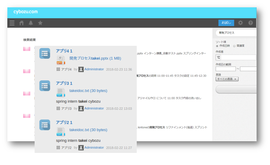
Task: Click the アプリ2 app name label
Action: tap(66, 148)
